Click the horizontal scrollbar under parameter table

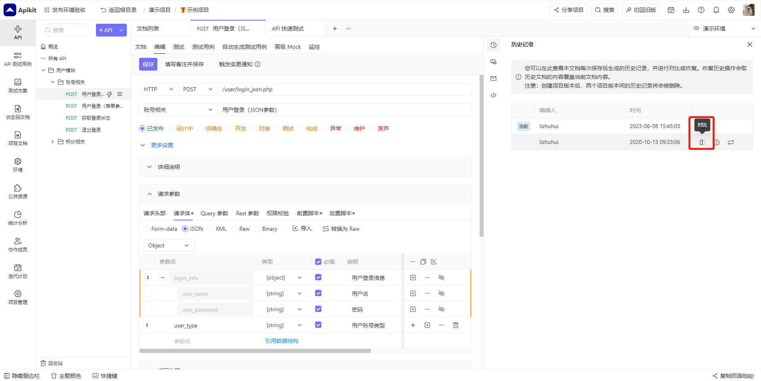255,351
